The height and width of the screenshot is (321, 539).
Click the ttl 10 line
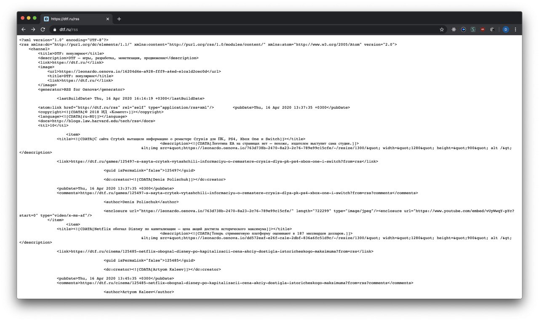point(53,126)
